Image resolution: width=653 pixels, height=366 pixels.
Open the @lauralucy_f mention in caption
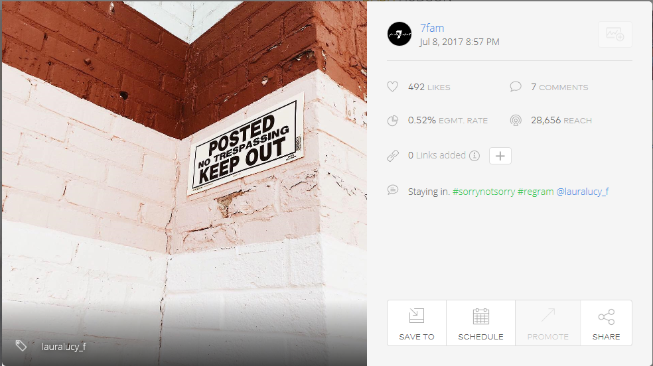tap(583, 192)
